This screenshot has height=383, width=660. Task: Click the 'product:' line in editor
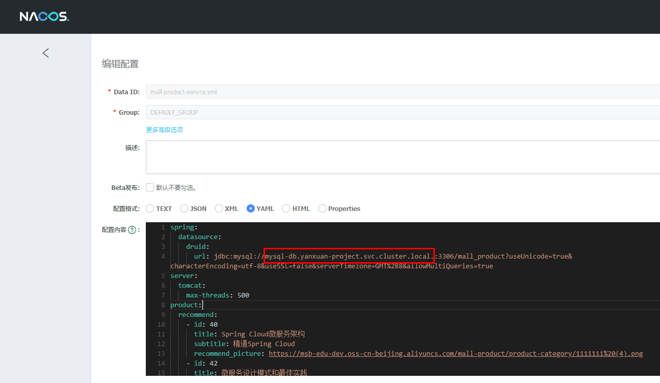[x=186, y=305]
